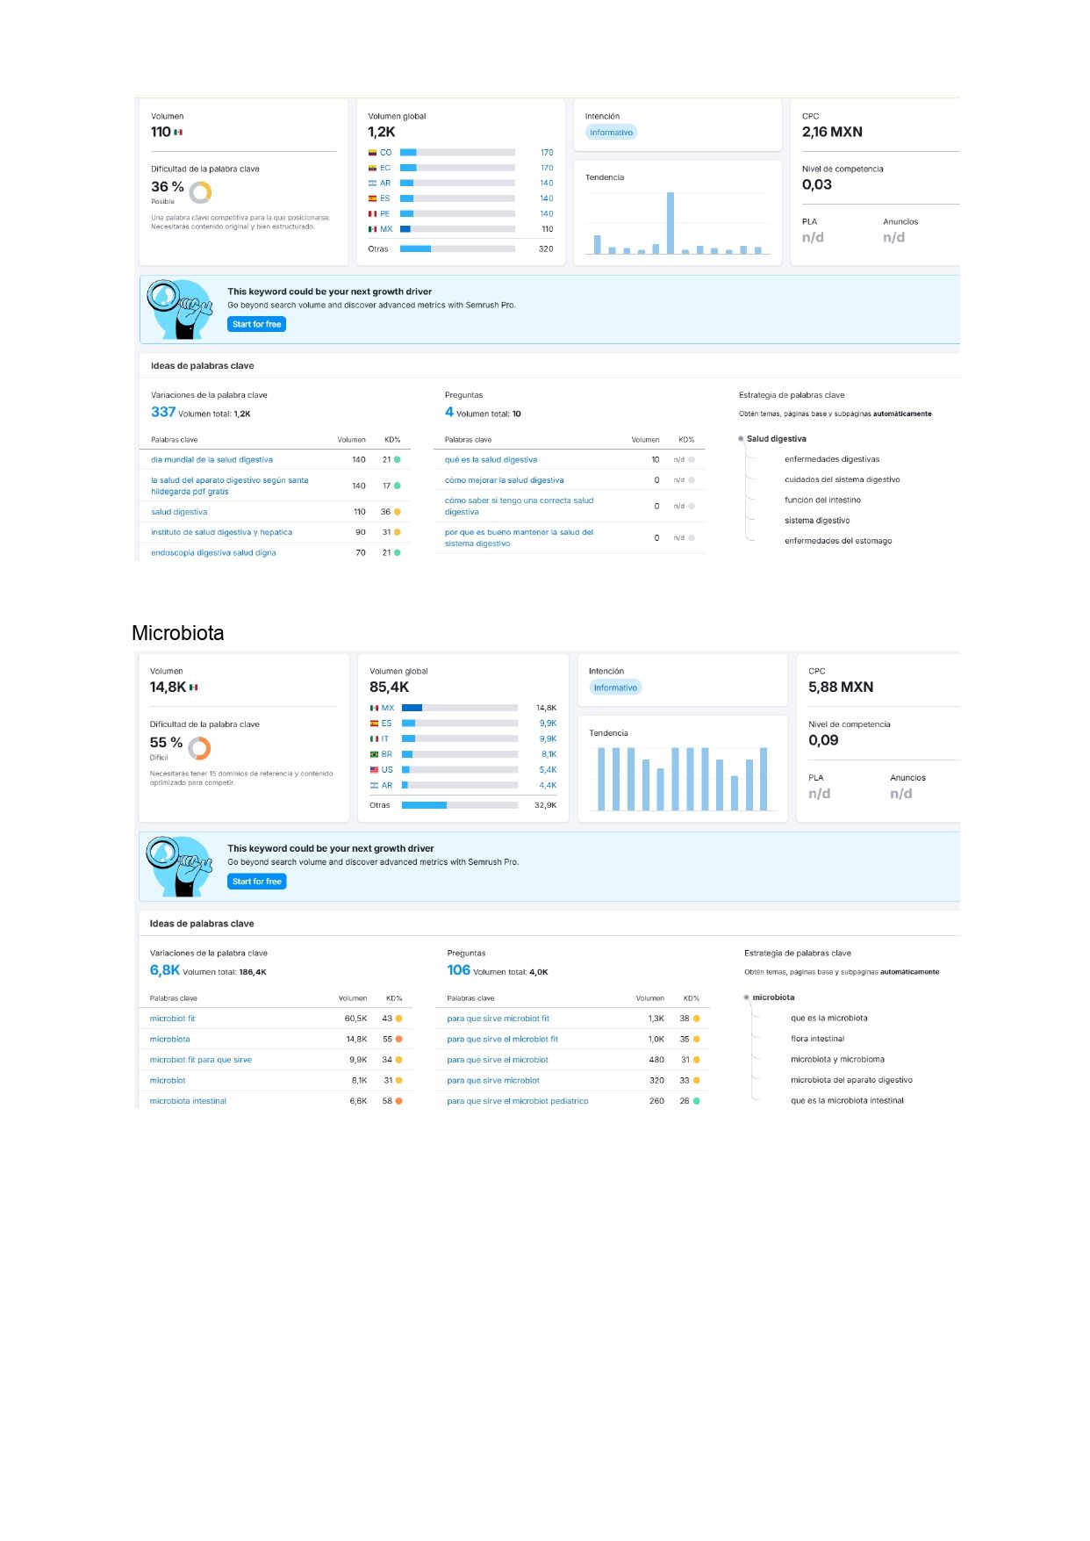Click the tallest bar in first Tendencia chart
This screenshot has width=1090, height=1541.
670,223
